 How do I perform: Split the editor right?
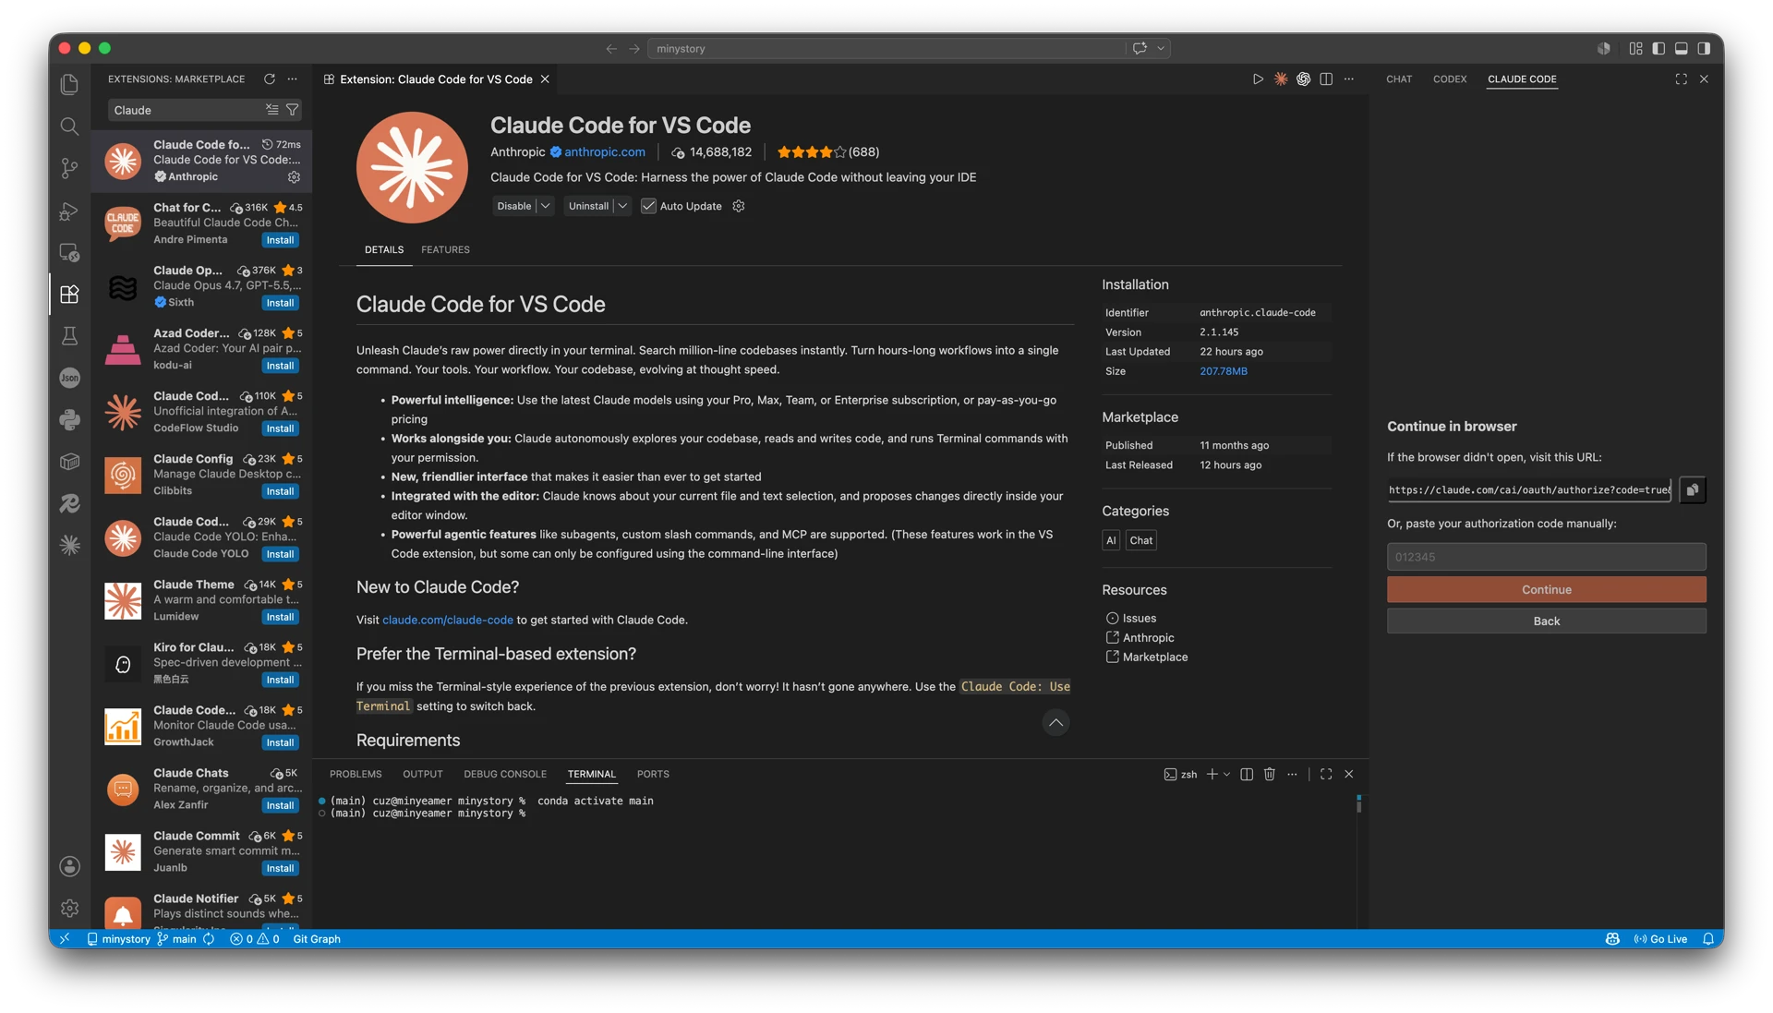pyautogui.click(x=1326, y=79)
